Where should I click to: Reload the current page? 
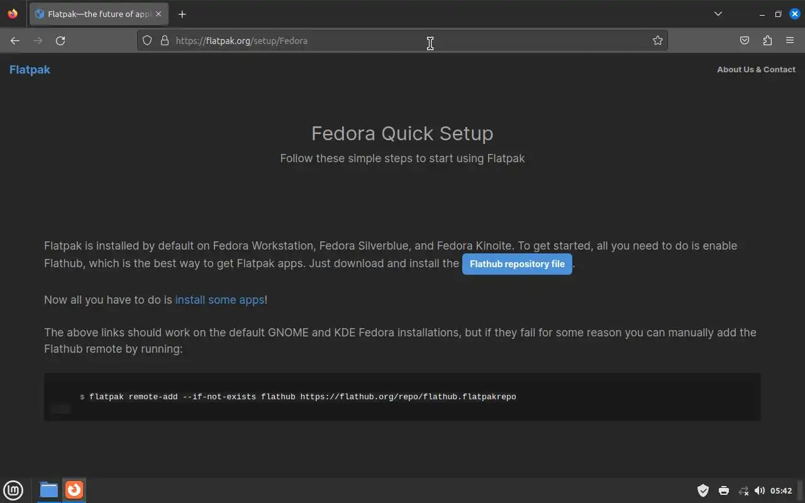click(x=60, y=40)
